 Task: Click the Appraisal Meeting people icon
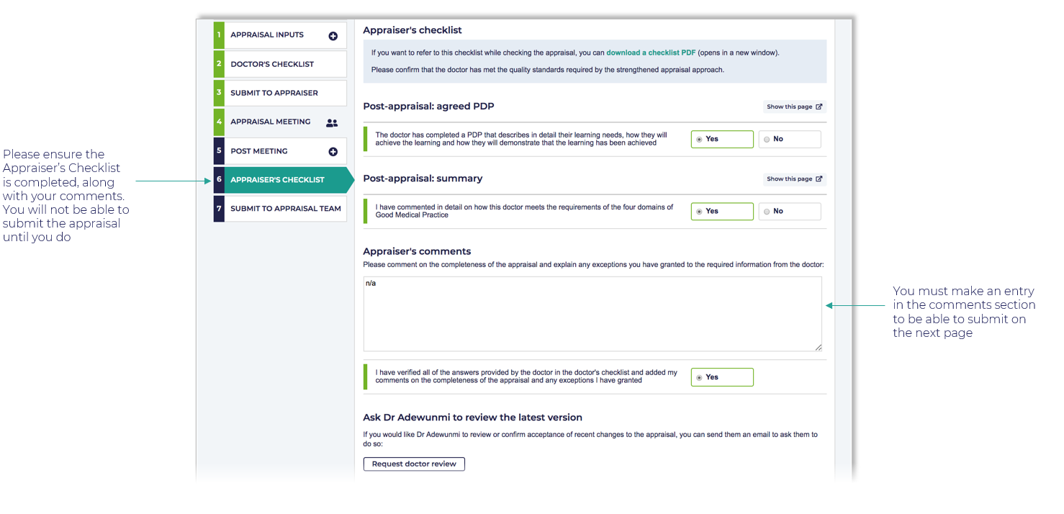[331, 123]
